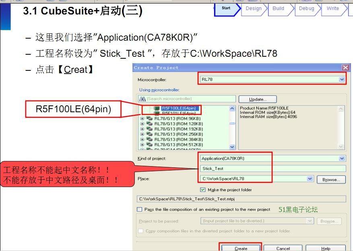The image size is (353, 251).
Task: Click the text "Internal RAM size[Bytes]:4096"
Action: (x=268, y=117)
